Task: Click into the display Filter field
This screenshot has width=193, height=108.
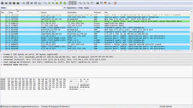Action: tap(35, 8)
